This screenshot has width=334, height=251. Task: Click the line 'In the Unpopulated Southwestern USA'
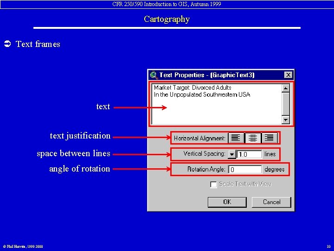click(202, 94)
